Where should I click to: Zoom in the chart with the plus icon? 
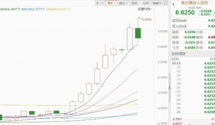coord(97,3)
